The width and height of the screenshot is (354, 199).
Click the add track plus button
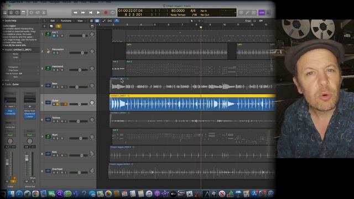(44, 26)
